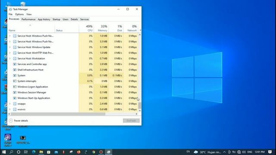Expand the Service Host: Workstation group
Viewport: 276px width, 155px height.
pos(10,59)
